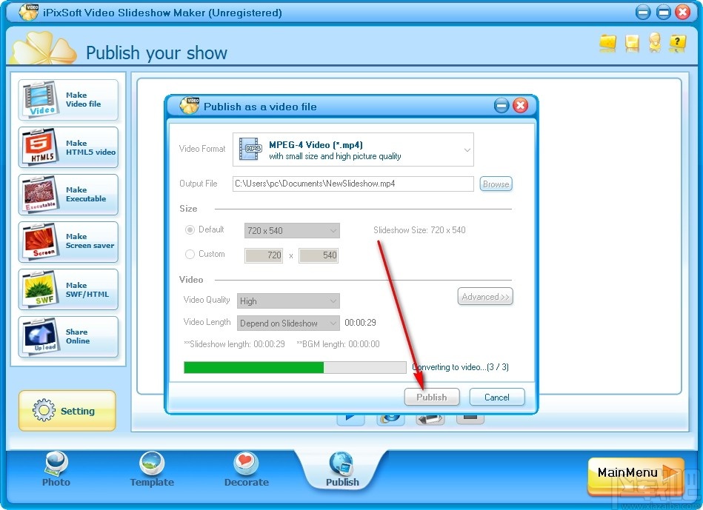Click the conversion progress bar
The image size is (703, 510).
pyautogui.click(x=293, y=367)
